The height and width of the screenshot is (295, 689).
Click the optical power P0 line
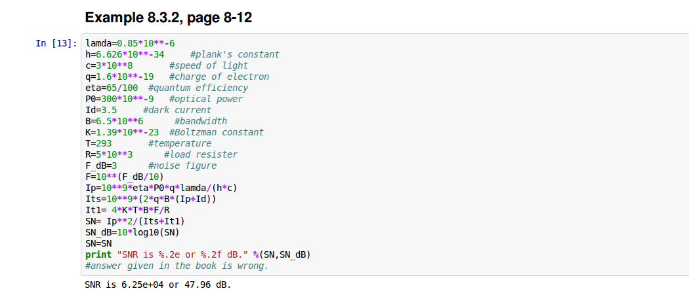164,99
